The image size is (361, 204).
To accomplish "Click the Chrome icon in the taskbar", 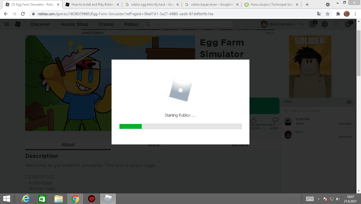I will 75,199.
